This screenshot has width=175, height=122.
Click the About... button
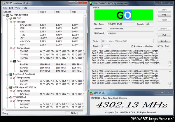point(164,41)
